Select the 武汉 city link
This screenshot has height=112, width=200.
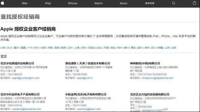pyautogui.click(x=99, y=48)
